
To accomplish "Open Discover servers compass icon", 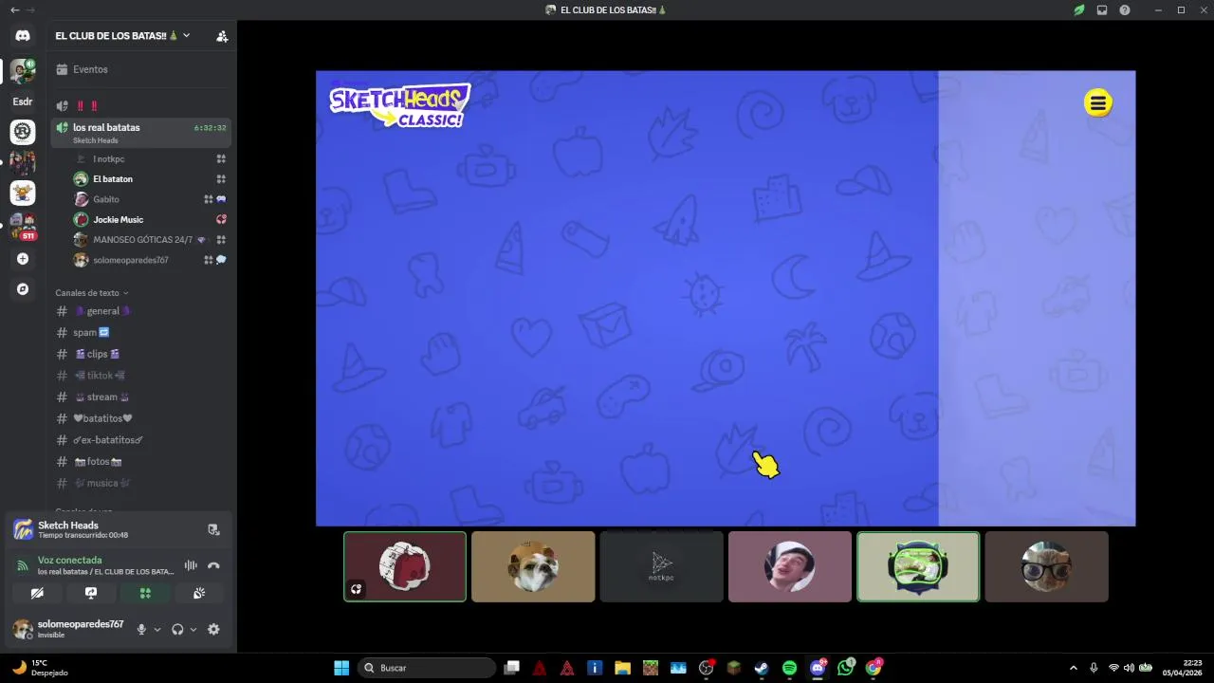I will click(x=23, y=289).
